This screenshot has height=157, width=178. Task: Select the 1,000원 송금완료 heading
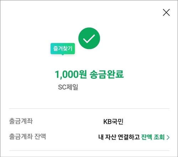click(89, 74)
